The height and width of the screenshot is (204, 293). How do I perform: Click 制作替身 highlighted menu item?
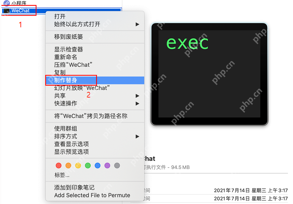(x=95, y=80)
